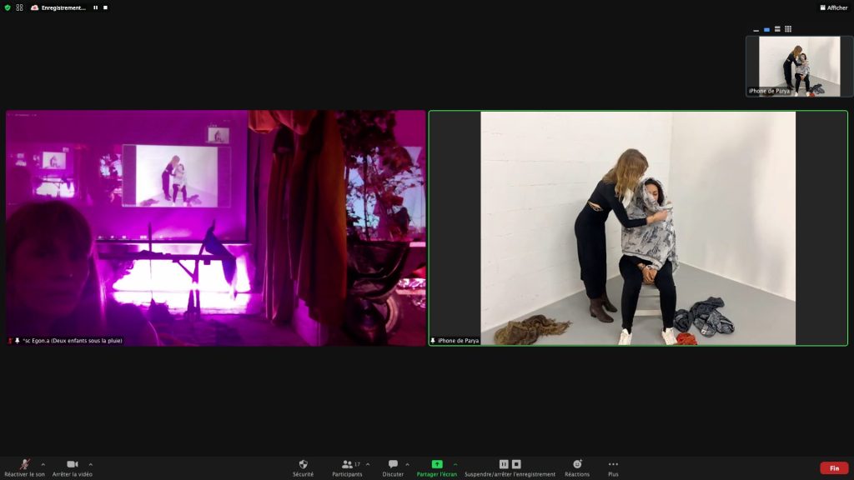Viewport: 854px width, 480px height.
Task: Expand audio options arrow beside microphone
Action: click(43, 464)
